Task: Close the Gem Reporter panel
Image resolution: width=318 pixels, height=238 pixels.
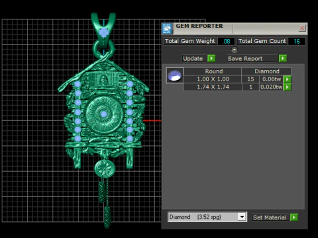Action: [302, 28]
